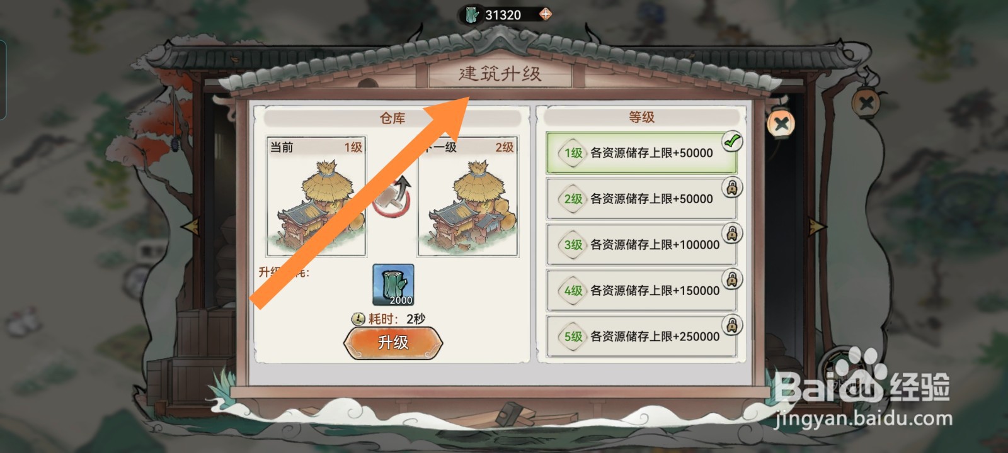
Task: Click the next-level 2级 warehouse thumbnail
Action: point(468,197)
